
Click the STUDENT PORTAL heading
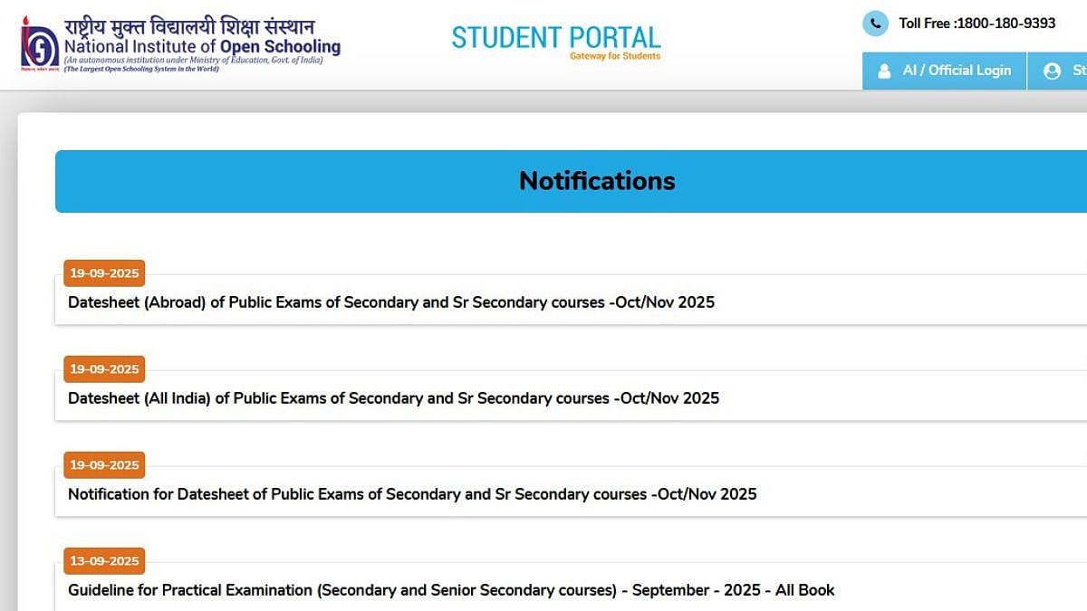556,37
